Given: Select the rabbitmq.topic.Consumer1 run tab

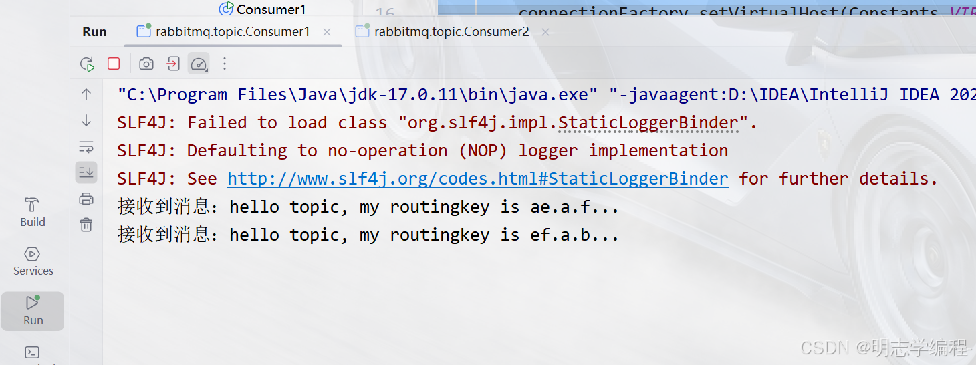Looking at the screenshot, I should pos(232,31).
